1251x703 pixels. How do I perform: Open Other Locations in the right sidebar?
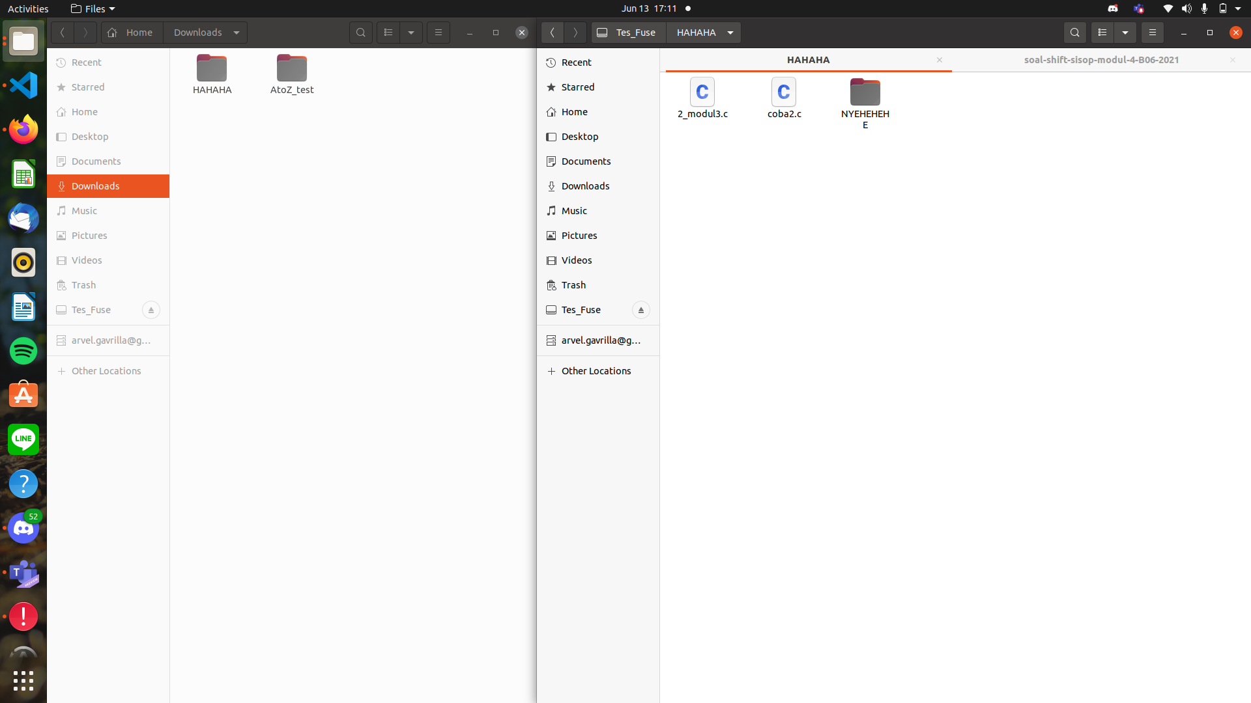[x=596, y=371]
